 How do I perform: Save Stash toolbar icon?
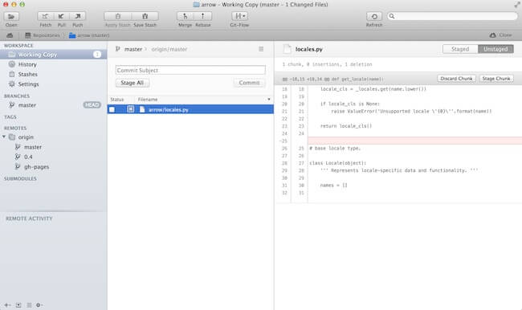(145, 16)
